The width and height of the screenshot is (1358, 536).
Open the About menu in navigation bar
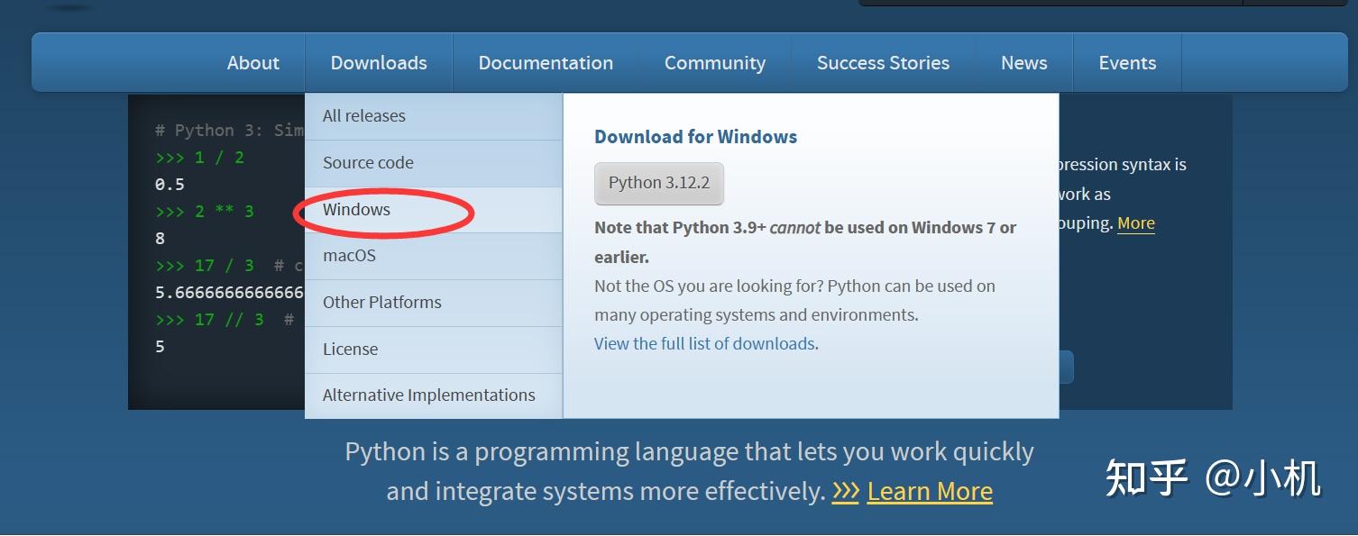tap(252, 63)
